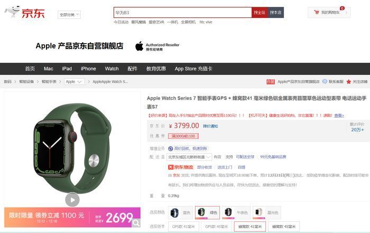Play the product video
370x233 pixels.
(x=72, y=200)
